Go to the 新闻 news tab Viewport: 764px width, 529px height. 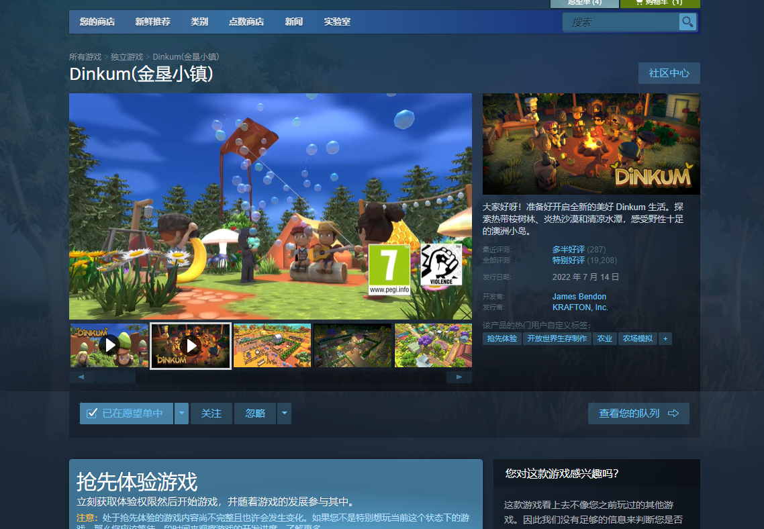pos(293,21)
